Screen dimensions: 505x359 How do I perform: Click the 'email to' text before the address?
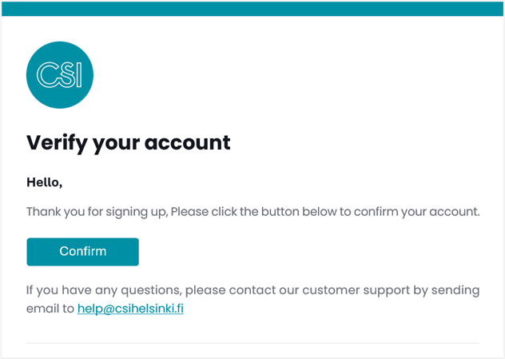[x=50, y=309]
